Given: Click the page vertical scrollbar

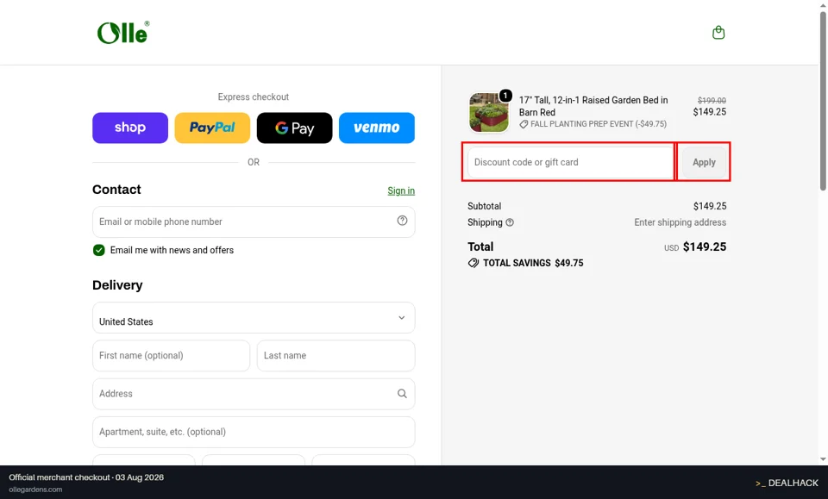Looking at the screenshot, I should tap(823, 100).
